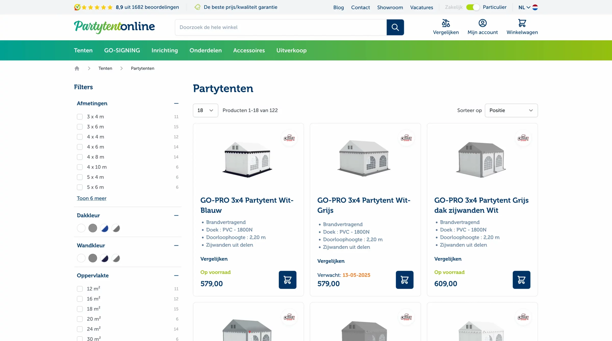Click Tenten in the breadcrumb
612x341 pixels.
coord(105,68)
